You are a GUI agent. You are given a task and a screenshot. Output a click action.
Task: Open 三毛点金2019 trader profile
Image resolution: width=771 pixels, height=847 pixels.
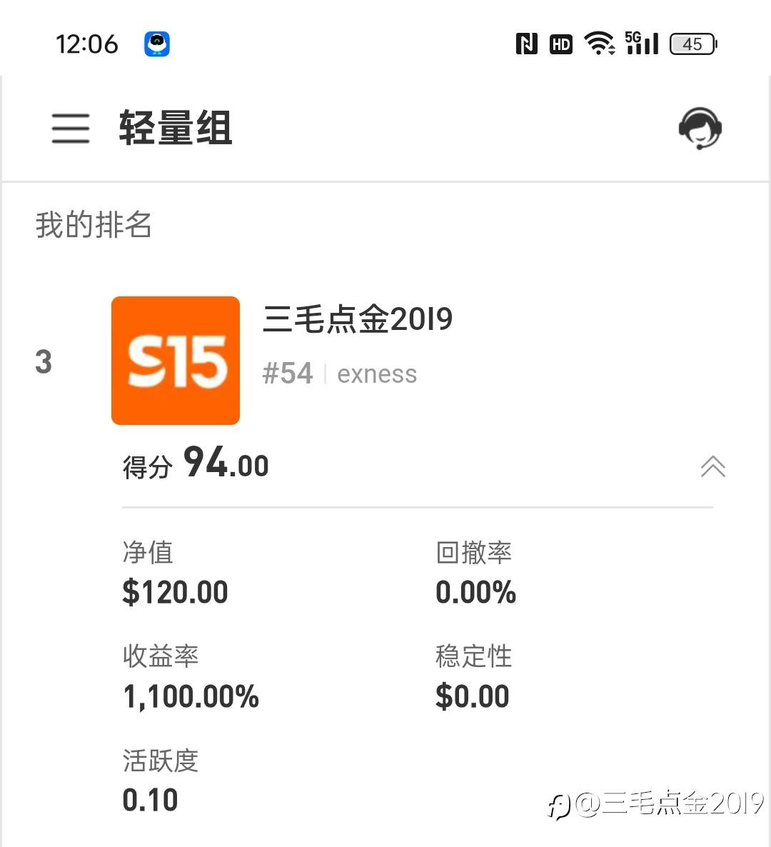point(358,319)
